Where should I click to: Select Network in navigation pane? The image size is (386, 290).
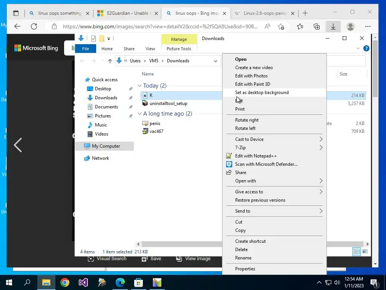(x=100, y=158)
